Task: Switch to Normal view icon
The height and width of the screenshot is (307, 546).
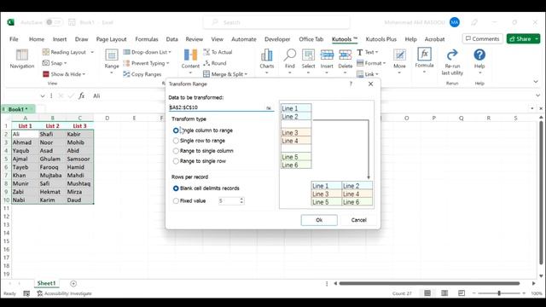Action: click(x=427, y=293)
